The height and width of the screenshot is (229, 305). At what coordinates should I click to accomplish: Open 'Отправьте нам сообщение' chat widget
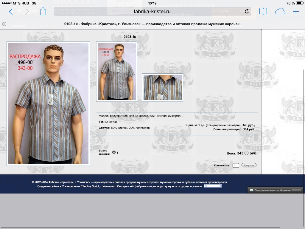click(x=275, y=190)
